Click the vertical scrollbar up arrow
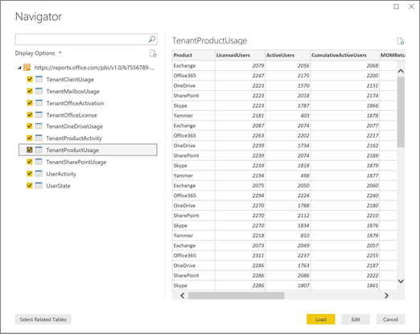Screen dimensions: 420x334 click(x=401, y=71)
